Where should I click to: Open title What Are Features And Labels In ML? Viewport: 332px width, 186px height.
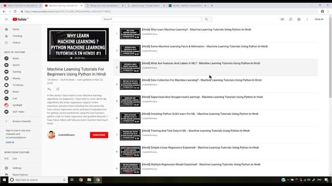click(201, 63)
